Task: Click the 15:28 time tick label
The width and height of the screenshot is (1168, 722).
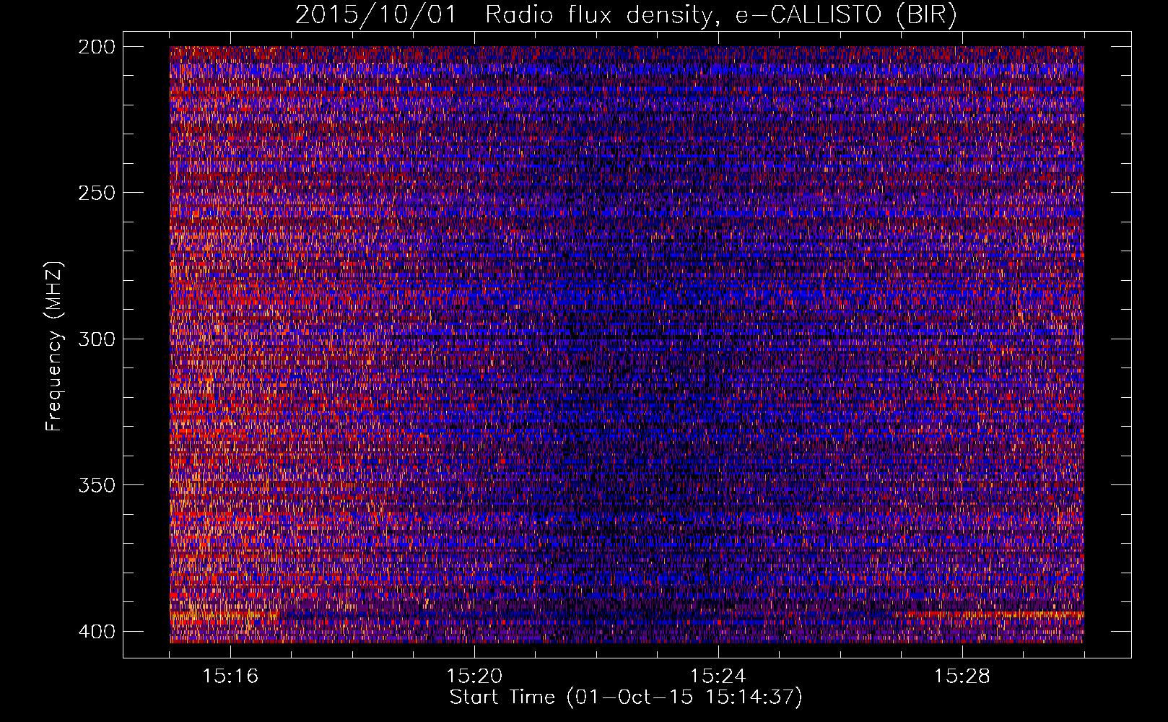Action: point(962,677)
